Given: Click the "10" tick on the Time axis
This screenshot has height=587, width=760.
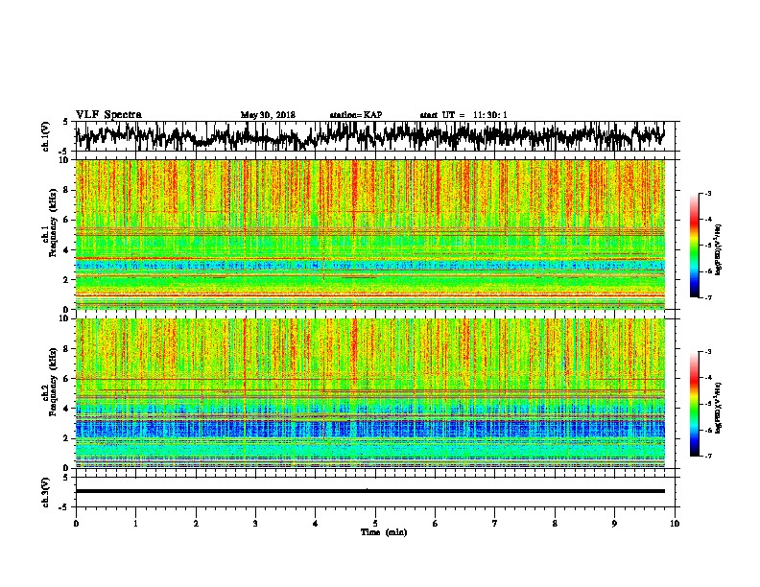Looking at the screenshot, I should coord(675,524).
